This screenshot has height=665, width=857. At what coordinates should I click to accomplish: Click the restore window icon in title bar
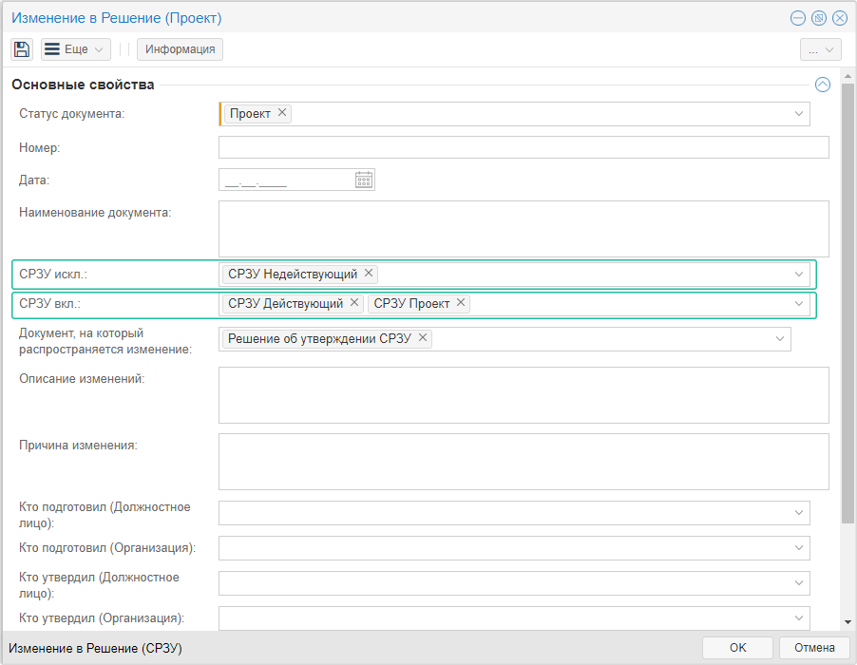[x=819, y=18]
